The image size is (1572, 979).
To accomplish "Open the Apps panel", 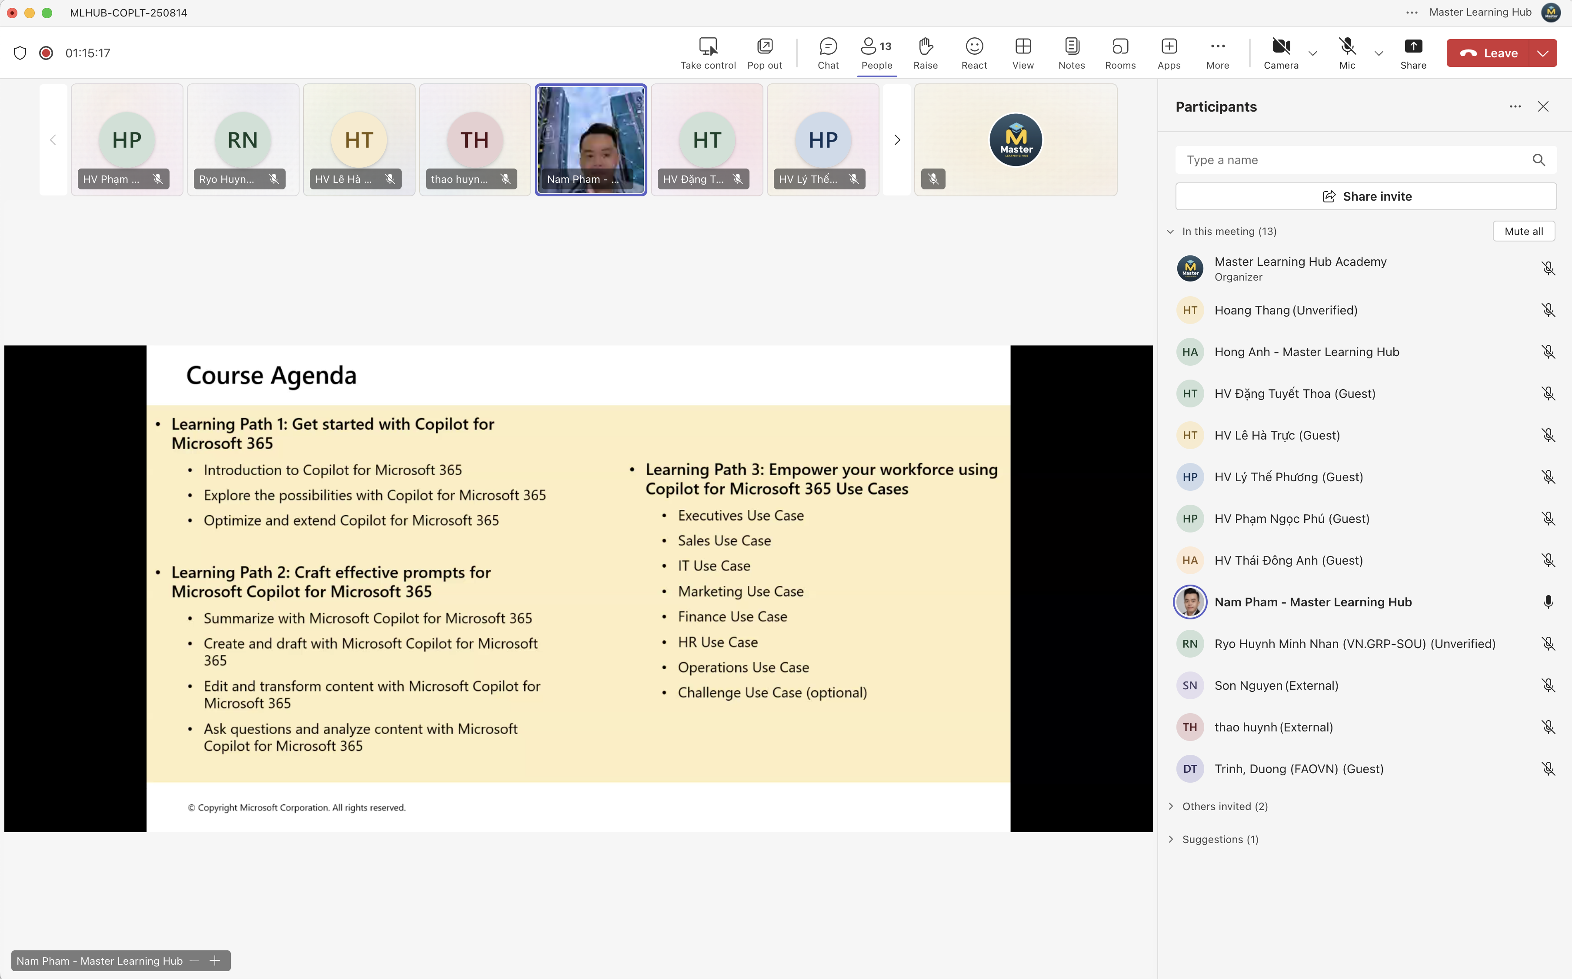I will 1169,53.
